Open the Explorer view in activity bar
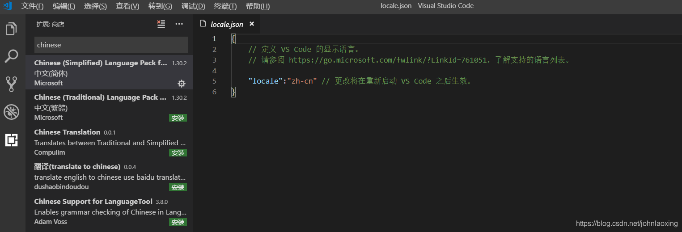 coord(11,29)
